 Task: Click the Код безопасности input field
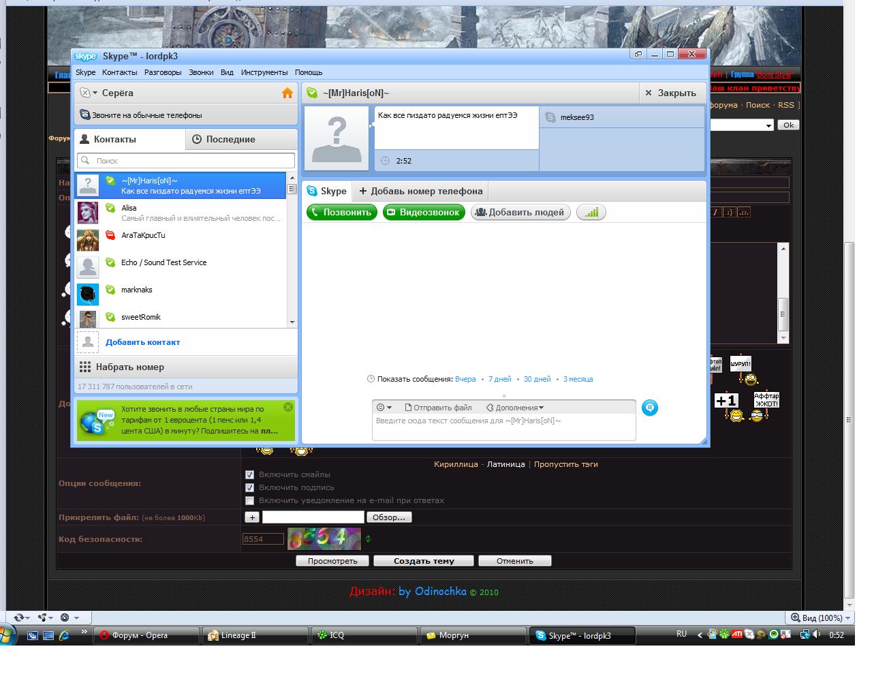(x=263, y=538)
